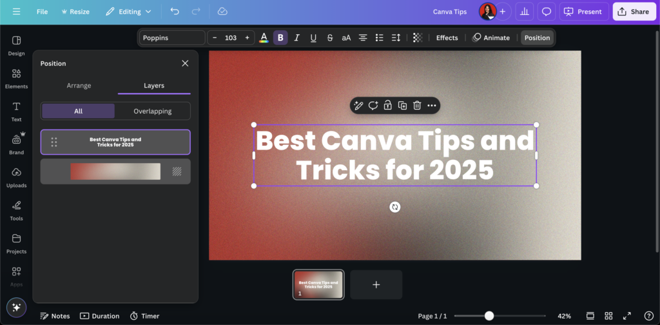The width and height of the screenshot is (660, 325).
Task: Open the text color picker
Action: [x=264, y=38]
